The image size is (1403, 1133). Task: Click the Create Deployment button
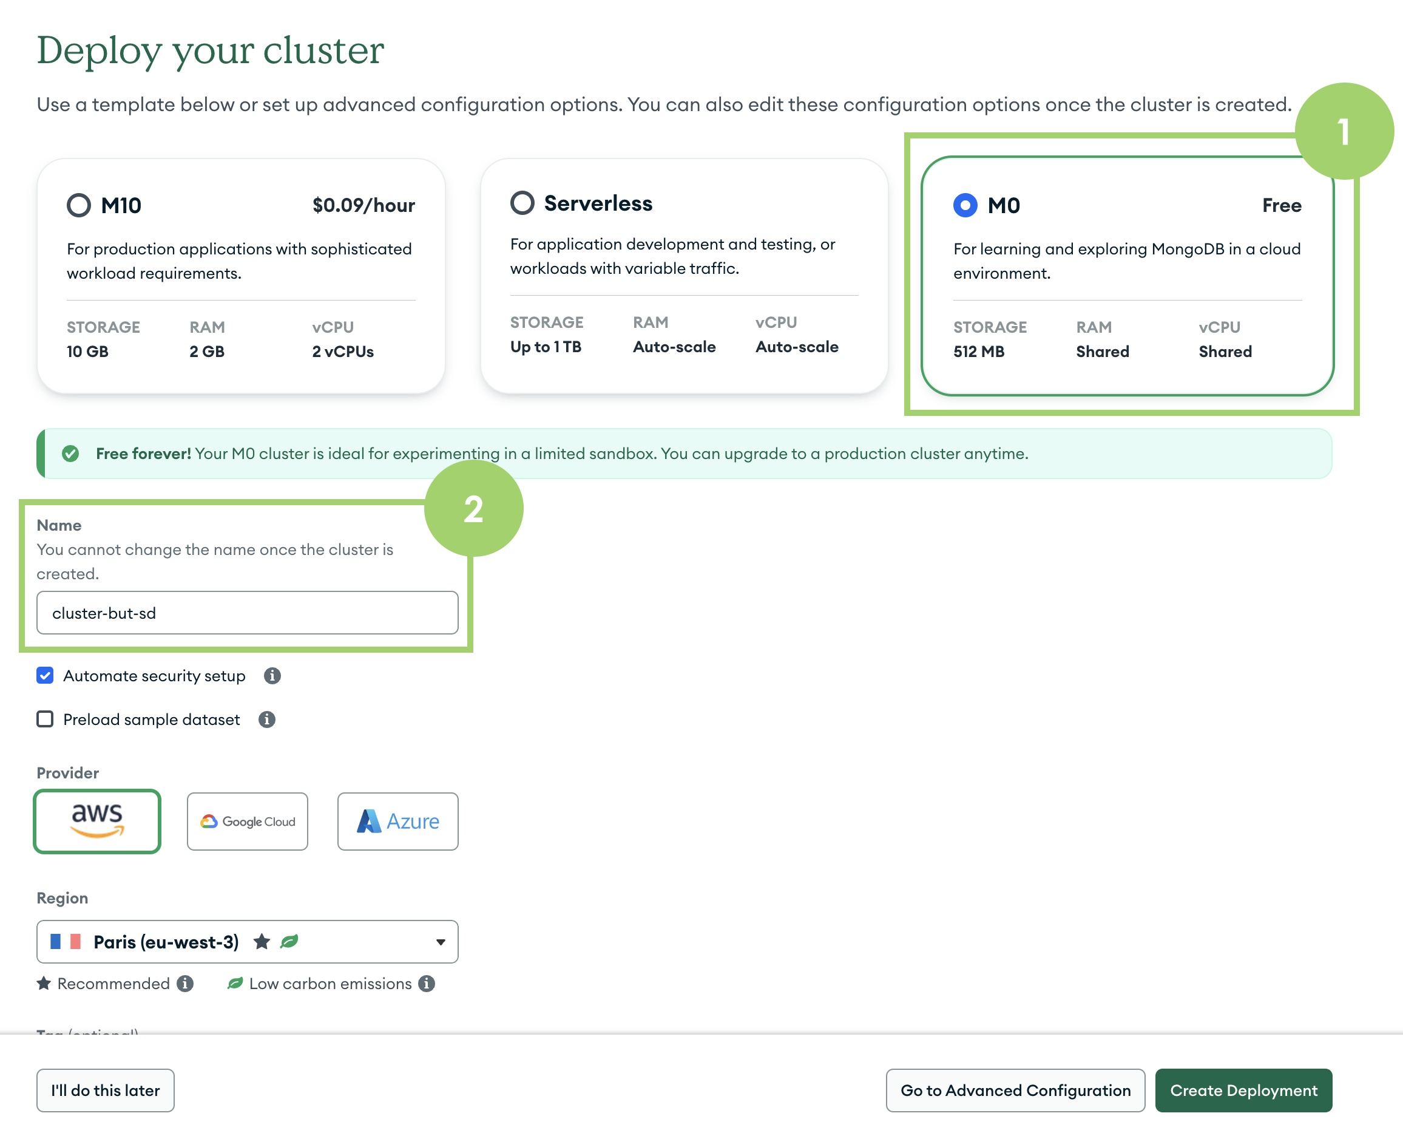(1244, 1090)
